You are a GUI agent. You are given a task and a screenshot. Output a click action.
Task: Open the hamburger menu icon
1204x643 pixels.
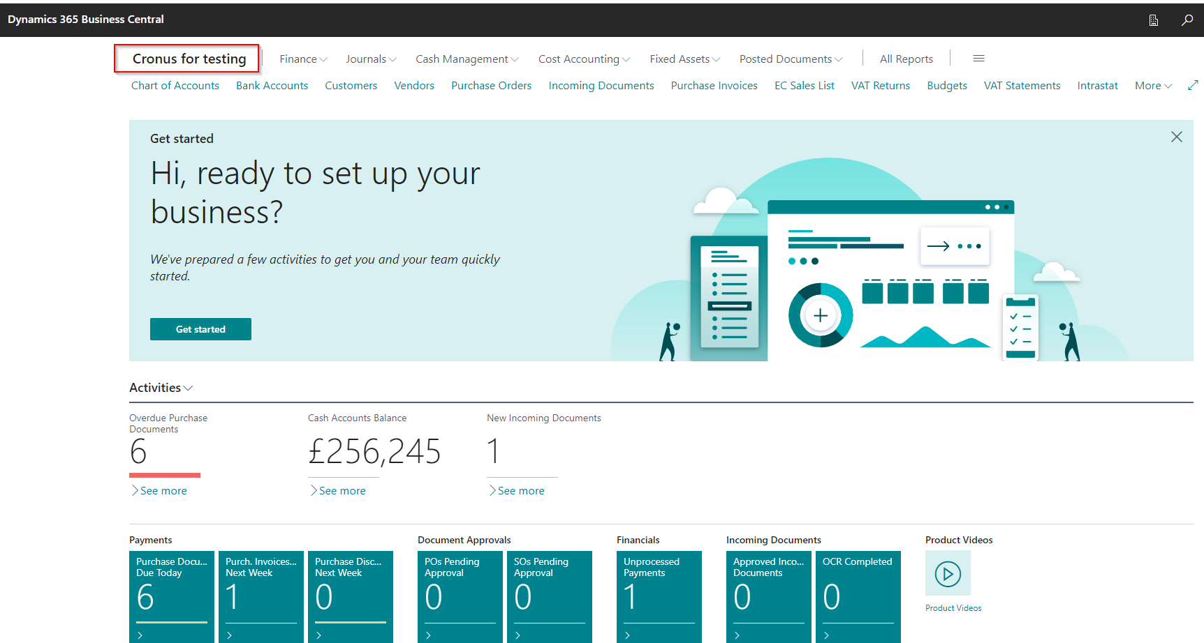click(978, 59)
